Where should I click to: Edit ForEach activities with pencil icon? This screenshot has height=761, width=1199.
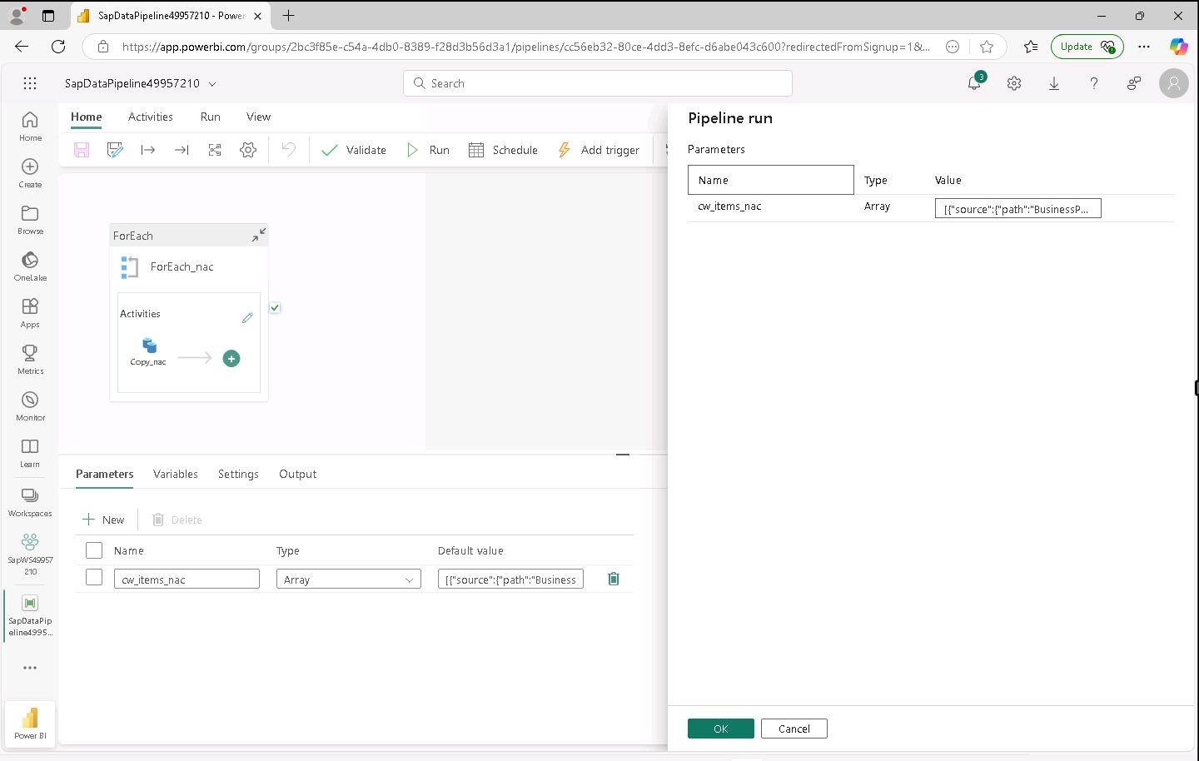pyautogui.click(x=247, y=318)
